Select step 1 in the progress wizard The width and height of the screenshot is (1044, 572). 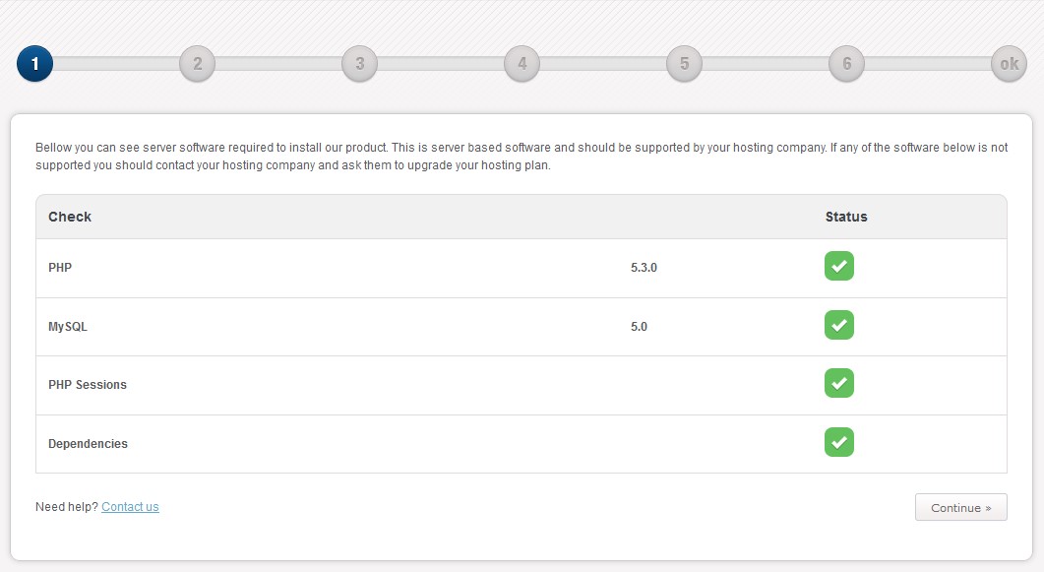pyautogui.click(x=34, y=64)
